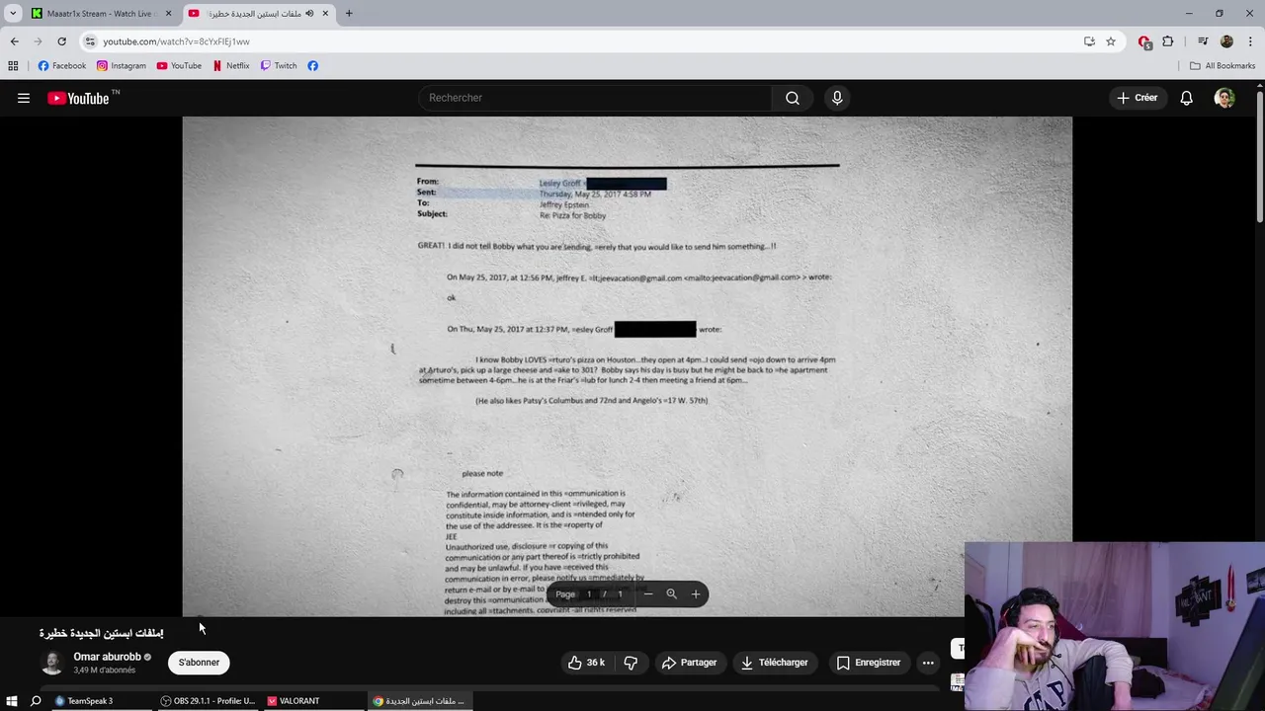Subscribe with the S'abonner button
This screenshot has height=711, width=1265.
pos(199,663)
